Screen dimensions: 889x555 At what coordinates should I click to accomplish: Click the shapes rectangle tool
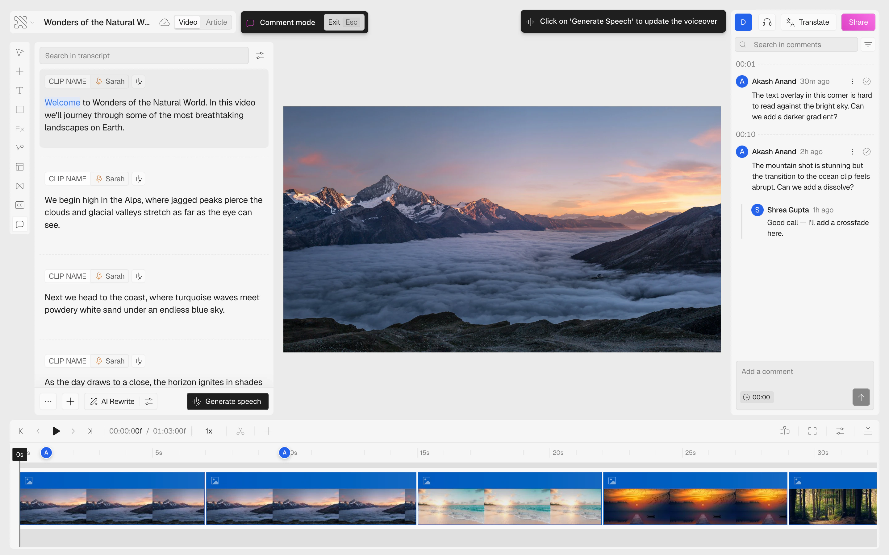(20, 109)
